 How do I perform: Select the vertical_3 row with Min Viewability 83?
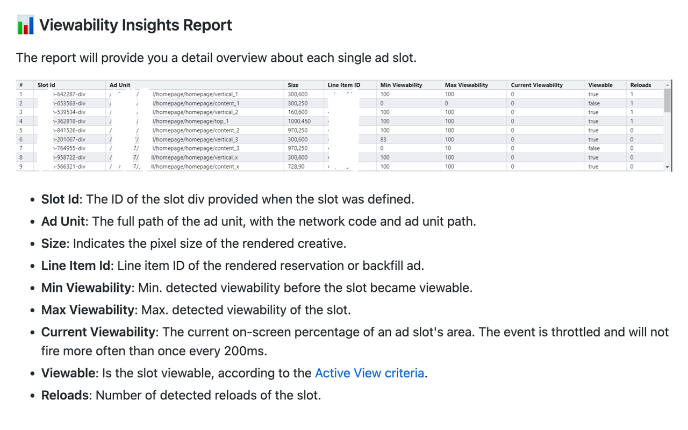coord(215,139)
